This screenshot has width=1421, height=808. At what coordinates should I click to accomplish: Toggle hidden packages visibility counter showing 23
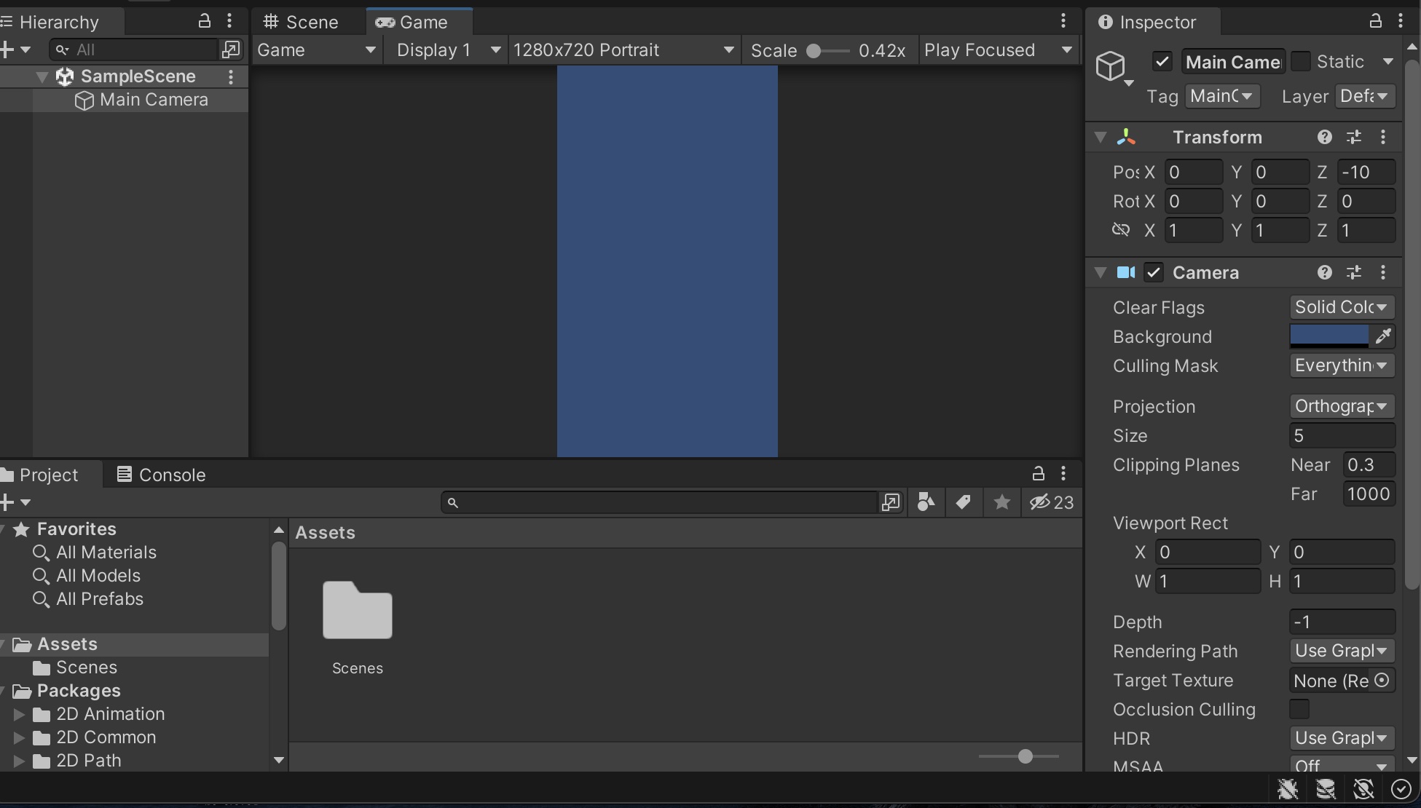click(1051, 502)
